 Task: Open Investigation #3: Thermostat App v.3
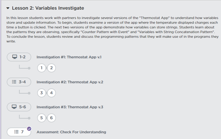[x=70, y=107]
